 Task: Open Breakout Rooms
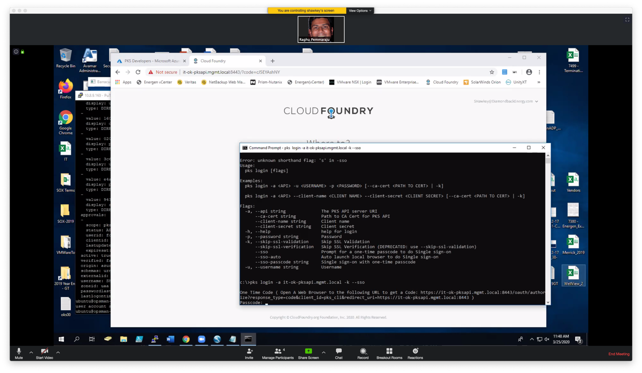click(x=389, y=353)
